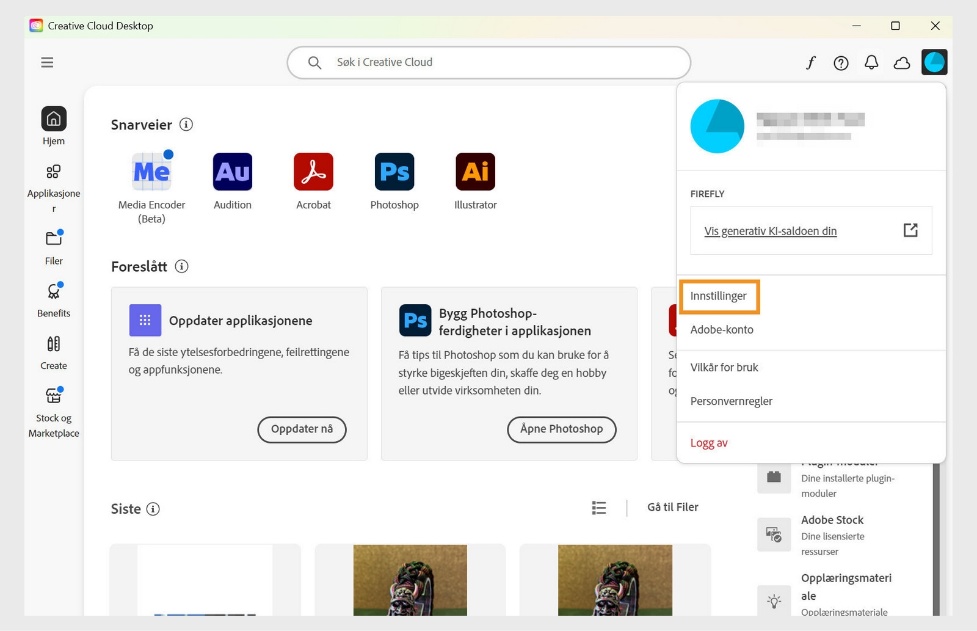Open the Adobe Fonts icon in the header
Image resolution: width=977 pixels, height=631 pixels.
pos(810,62)
